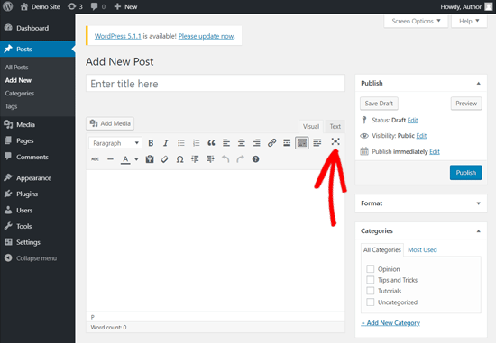Open the text color picker arrow
The width and height of the screenshot is (496, 343).
136,159
